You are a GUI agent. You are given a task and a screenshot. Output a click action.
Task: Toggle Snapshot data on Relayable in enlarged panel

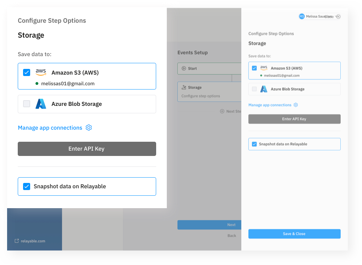point(27,186)
